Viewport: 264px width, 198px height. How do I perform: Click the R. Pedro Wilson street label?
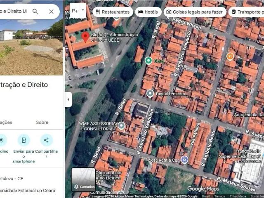[x=184, y=23]
